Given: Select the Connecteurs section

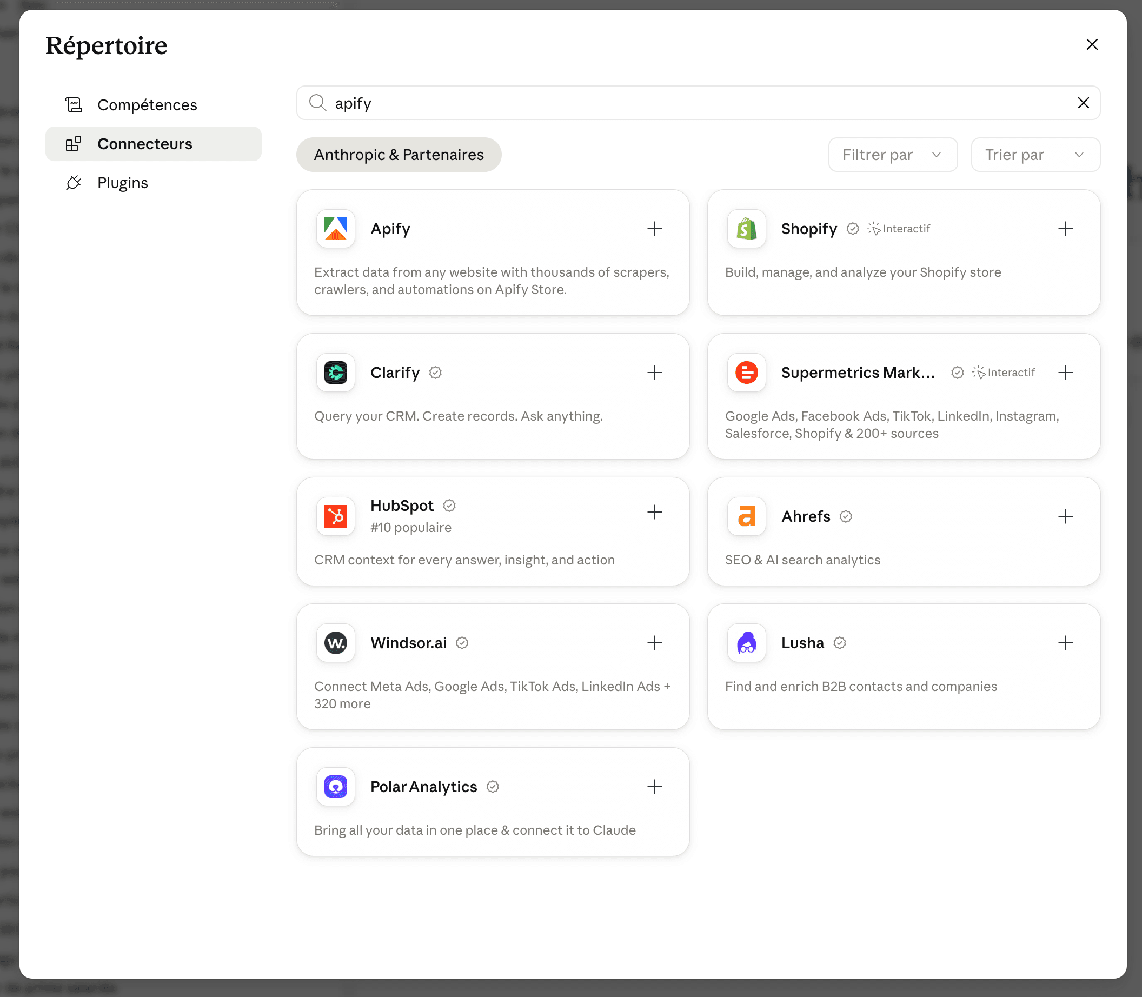Looking at the screenshot, I should [x=154, y=143].
